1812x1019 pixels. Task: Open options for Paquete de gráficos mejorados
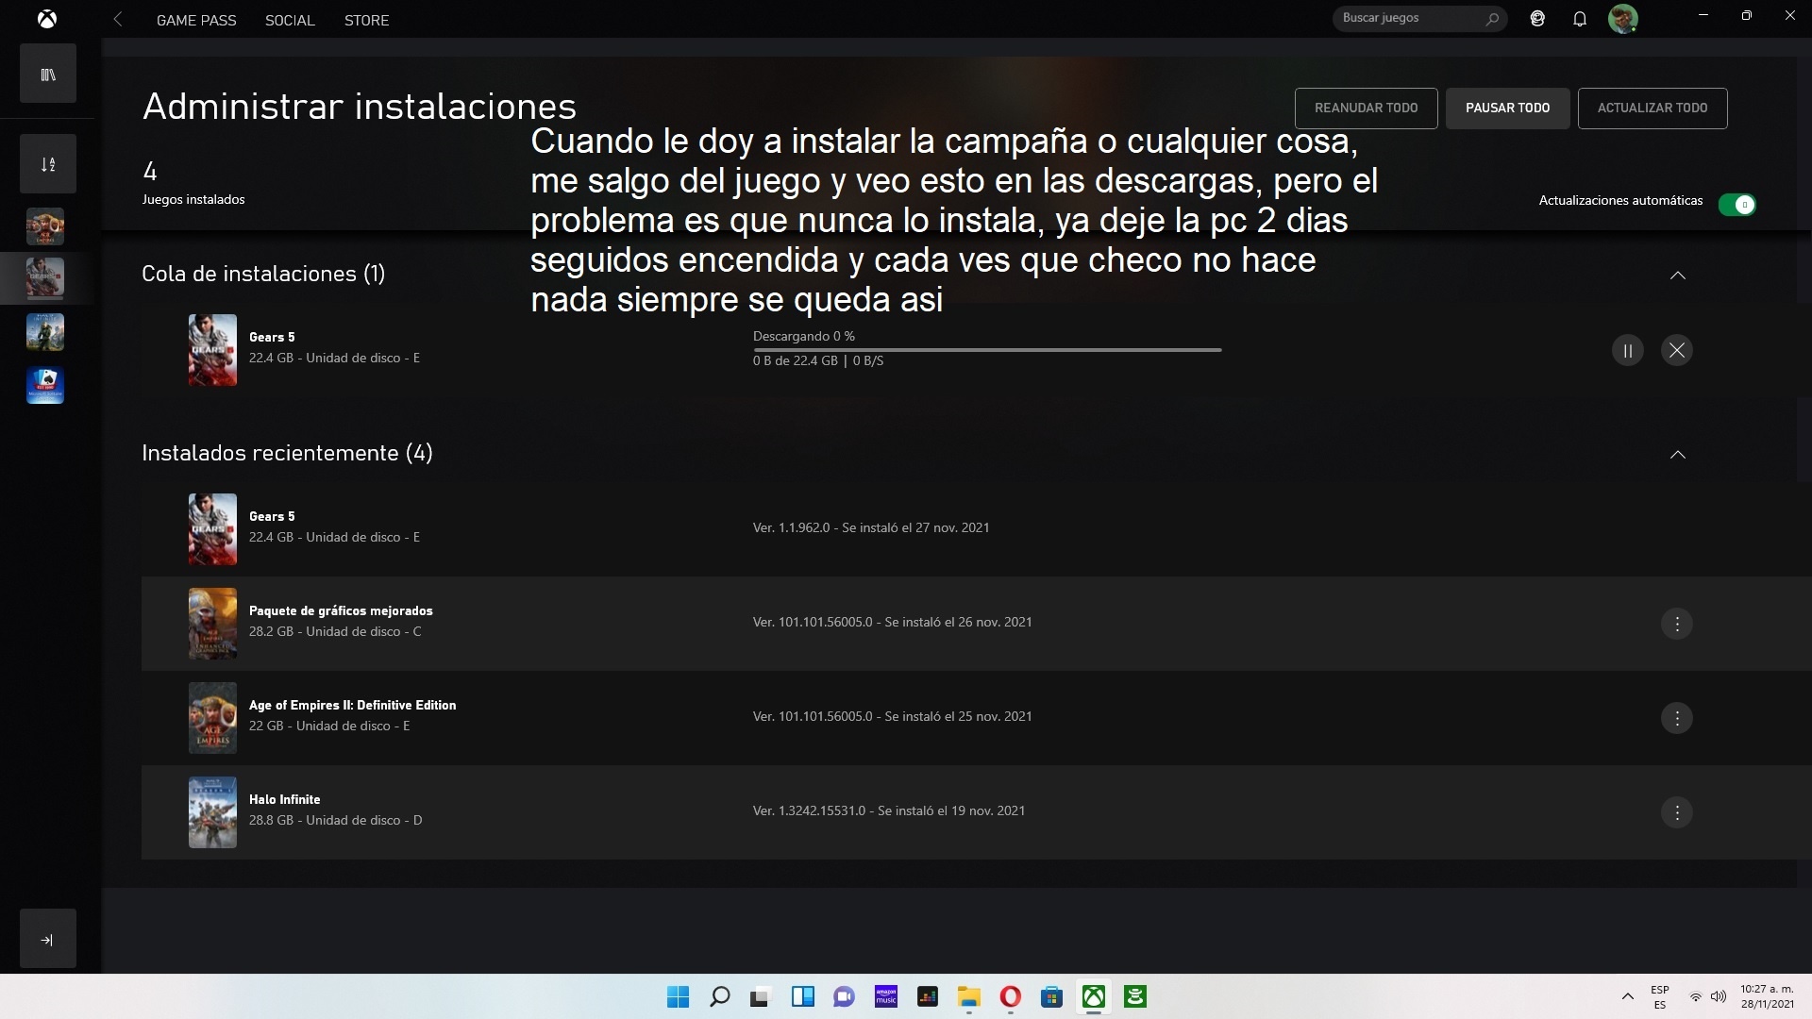click(x=1676, y=624)
